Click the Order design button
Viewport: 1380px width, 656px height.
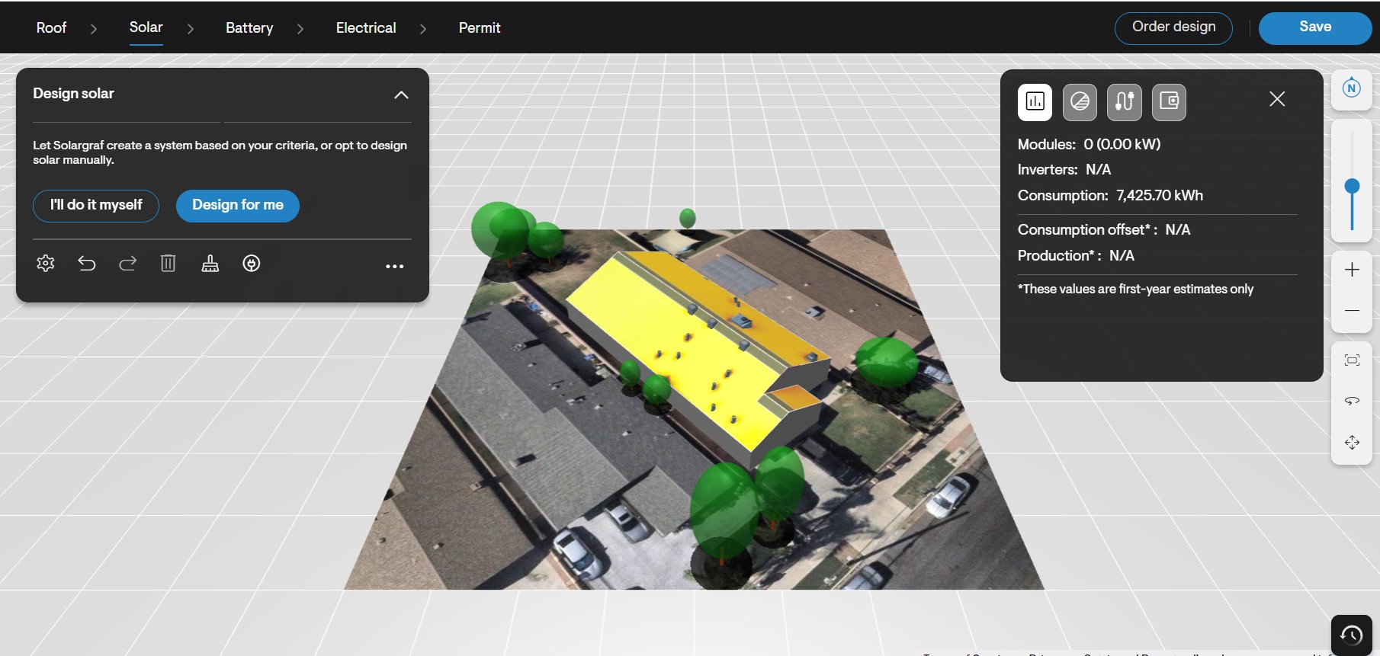(x=1173, y=28)
